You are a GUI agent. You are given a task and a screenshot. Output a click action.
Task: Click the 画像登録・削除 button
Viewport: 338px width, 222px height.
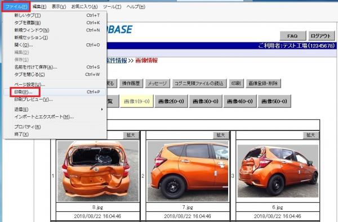263,83
